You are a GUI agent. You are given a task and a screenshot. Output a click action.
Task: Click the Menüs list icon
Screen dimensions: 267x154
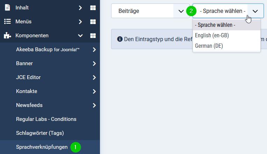pyautogui.click(x=7, y=21)
